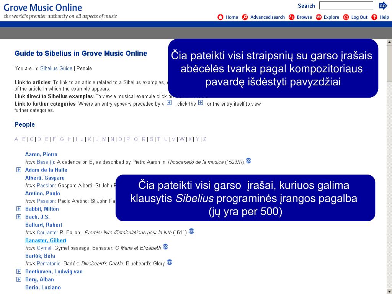392x294 pixels.
Task: Open the Bass (i) article link
Action: click(46, 162)
